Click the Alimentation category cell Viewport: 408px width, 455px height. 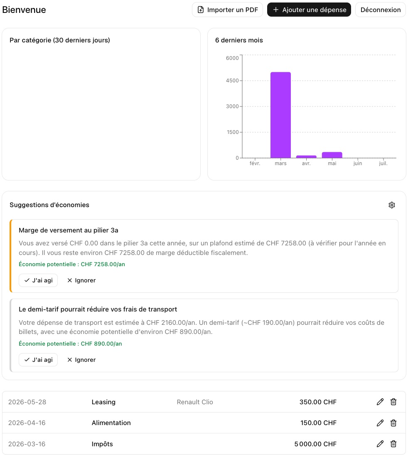(111, 423)
